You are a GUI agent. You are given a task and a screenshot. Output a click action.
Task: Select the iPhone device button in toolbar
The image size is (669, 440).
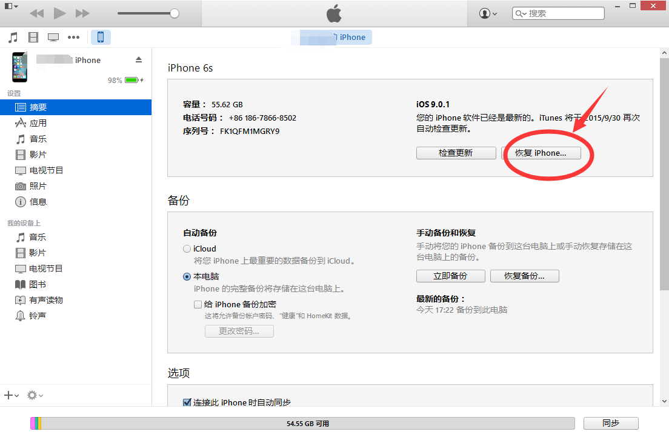(x=101, y=37)
